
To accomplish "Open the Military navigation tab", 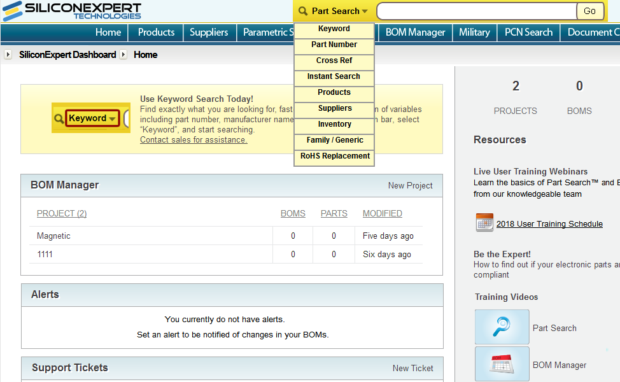I will (x=474, y=32).
